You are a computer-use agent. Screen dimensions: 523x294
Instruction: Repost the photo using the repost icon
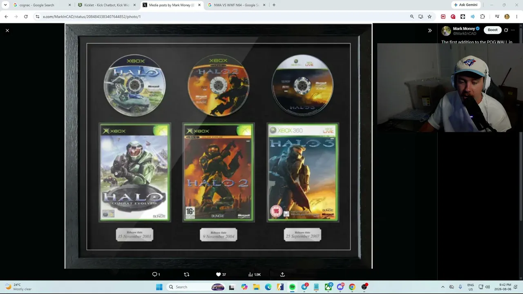(187, 274)
